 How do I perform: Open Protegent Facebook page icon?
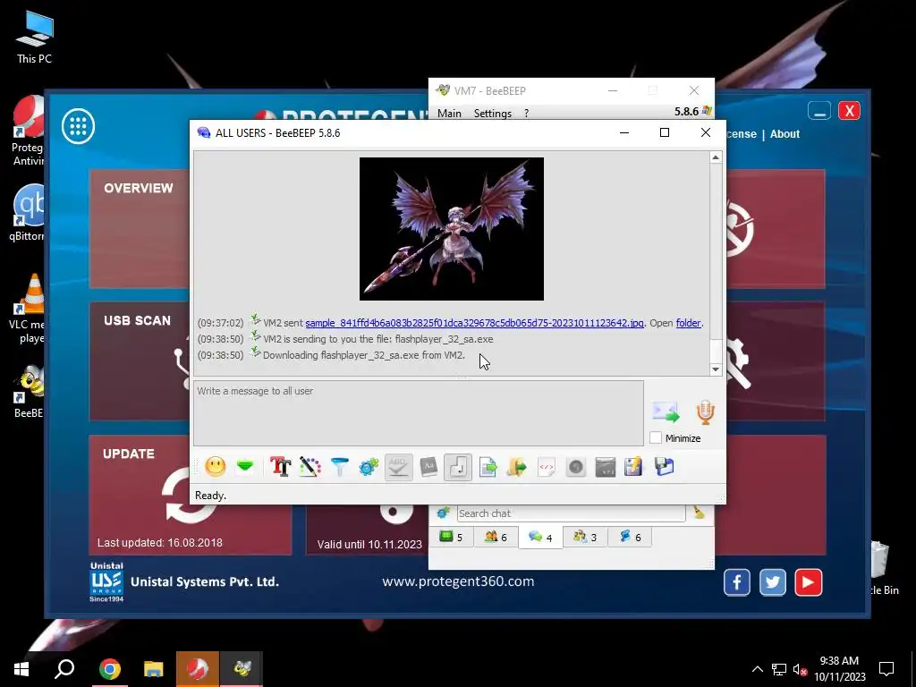click(737, 582)
